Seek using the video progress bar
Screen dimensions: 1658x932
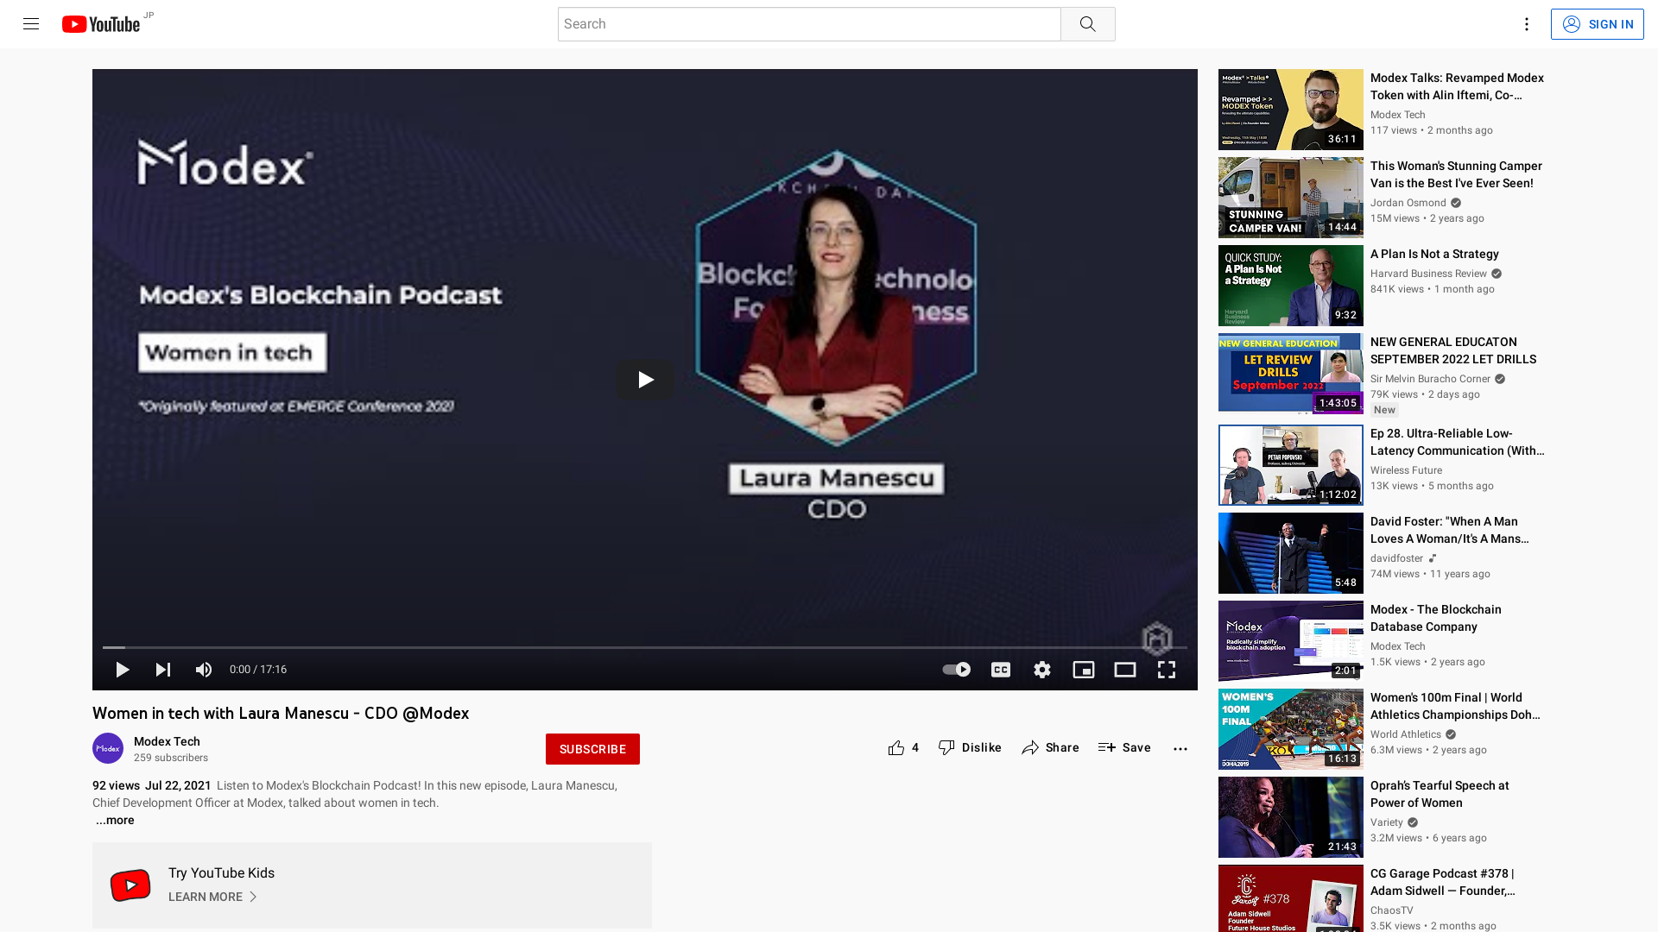645,647
